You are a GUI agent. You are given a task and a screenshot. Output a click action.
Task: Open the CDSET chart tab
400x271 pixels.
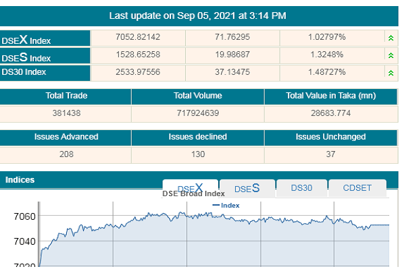[x=357, y=188]
